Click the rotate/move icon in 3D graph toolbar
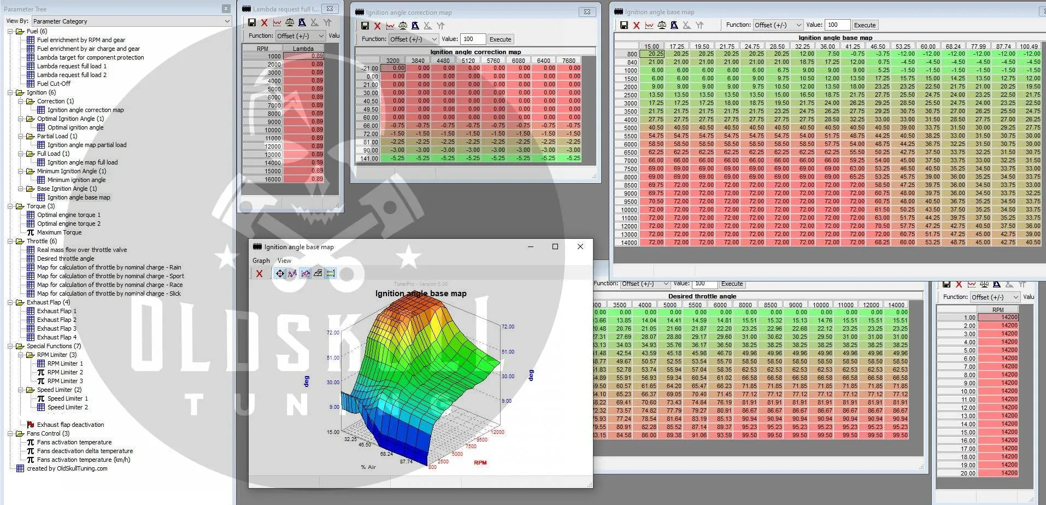Image resolution: width=1046 pixels, height=505 pixels. click(x=280, y=273)
